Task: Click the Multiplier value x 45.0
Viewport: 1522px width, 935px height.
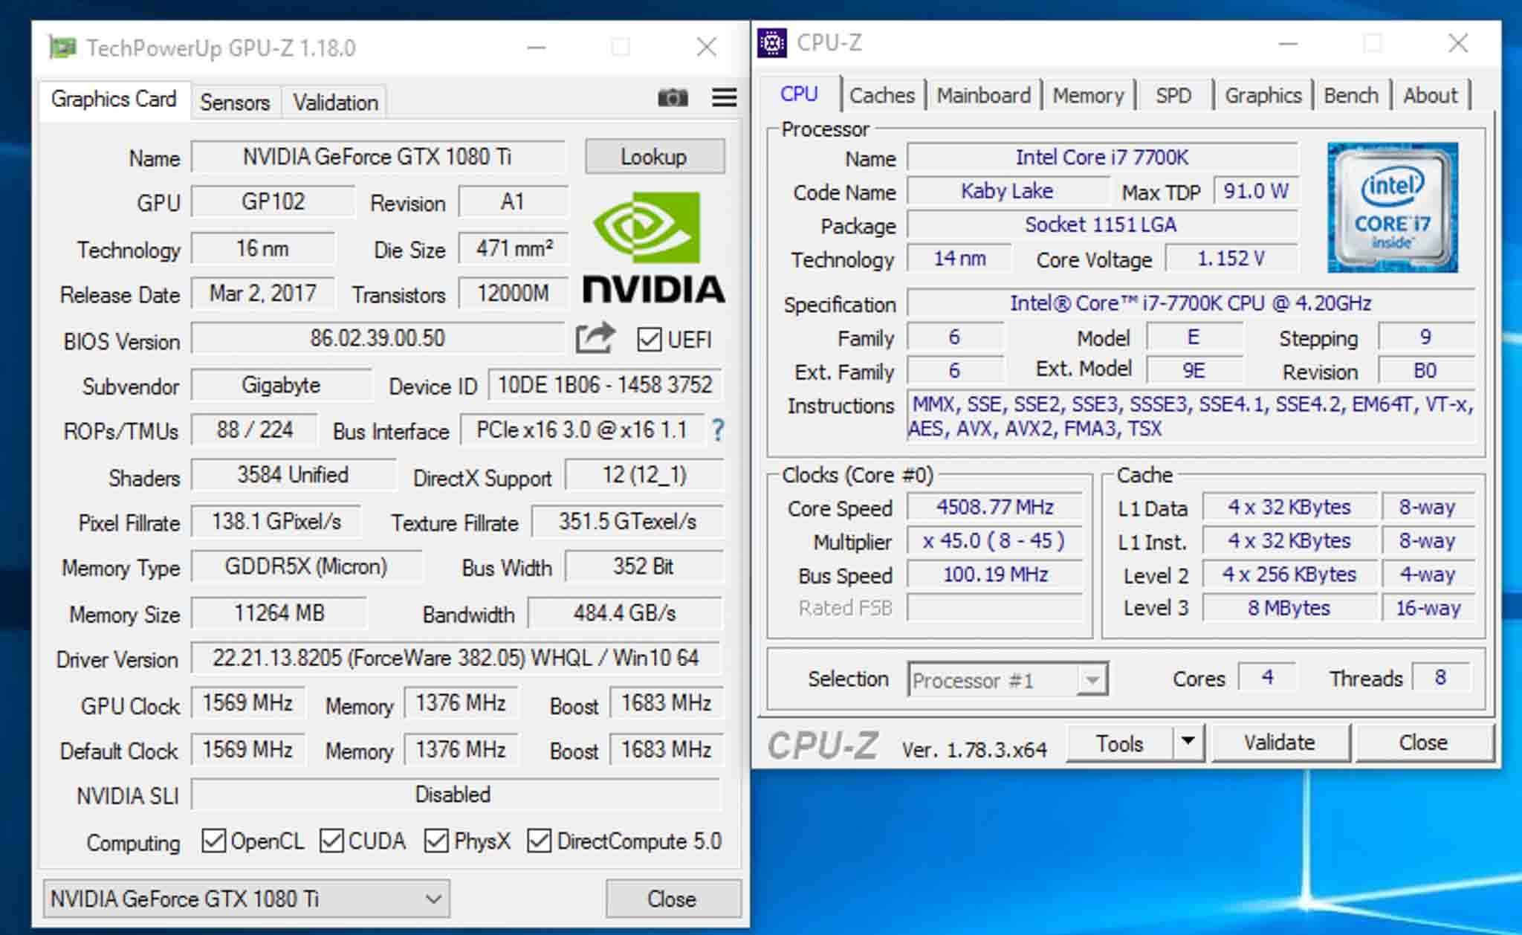Action: 994,541
